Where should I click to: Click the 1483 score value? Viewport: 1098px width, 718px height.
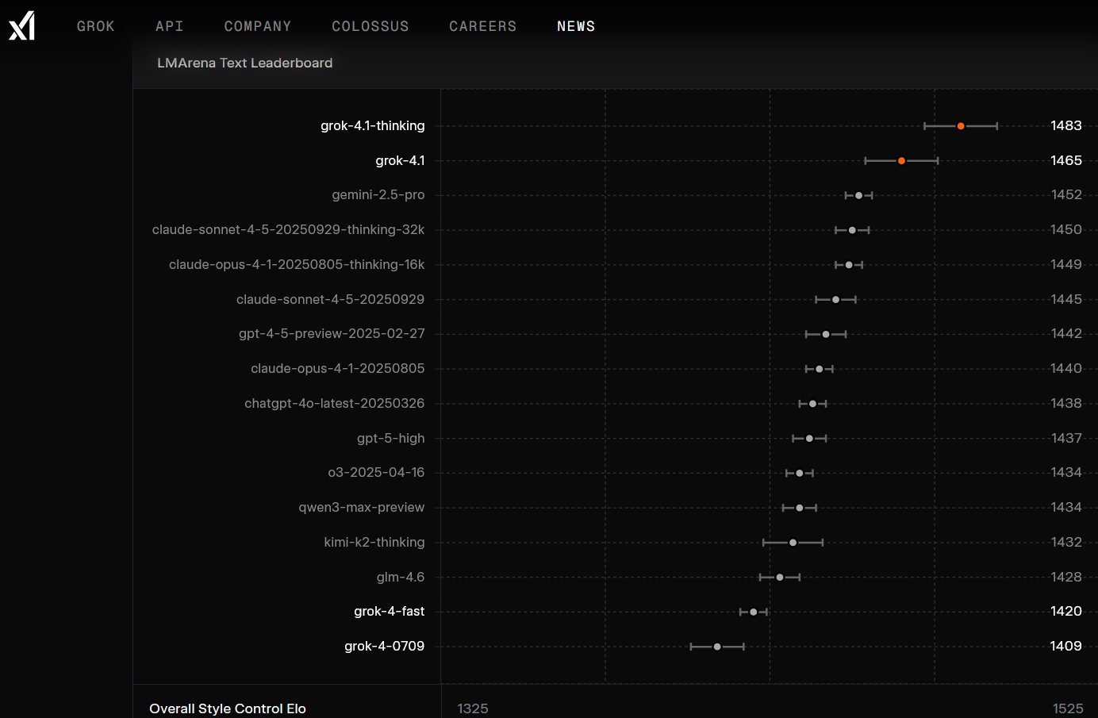click(1065, 125)
